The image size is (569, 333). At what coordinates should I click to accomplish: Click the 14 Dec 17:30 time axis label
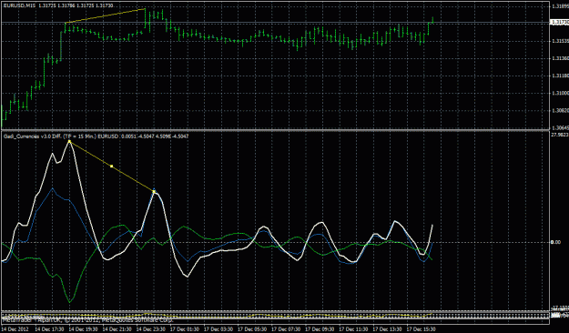49,329
